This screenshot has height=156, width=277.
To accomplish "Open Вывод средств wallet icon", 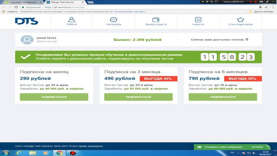I will (156, 19).
